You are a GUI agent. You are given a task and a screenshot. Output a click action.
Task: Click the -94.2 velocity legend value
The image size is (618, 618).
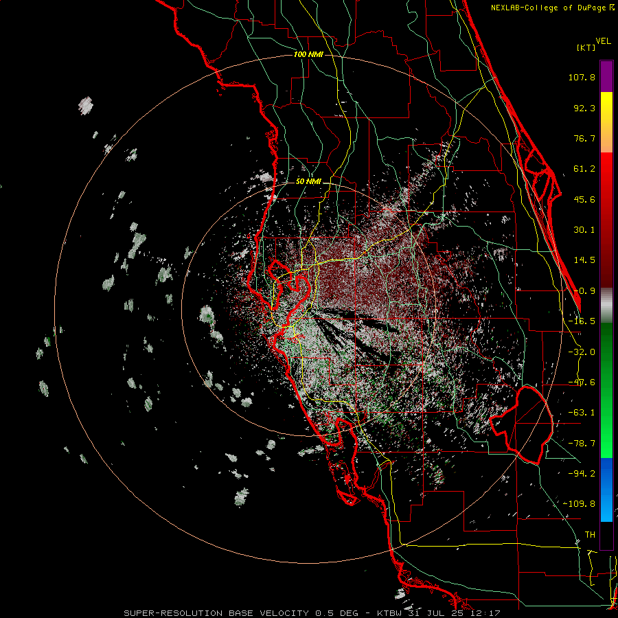click(582, 474)
